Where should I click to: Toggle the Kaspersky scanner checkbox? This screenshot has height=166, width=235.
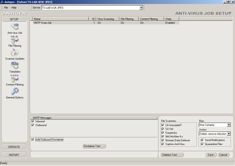click(x=163, y=132)
